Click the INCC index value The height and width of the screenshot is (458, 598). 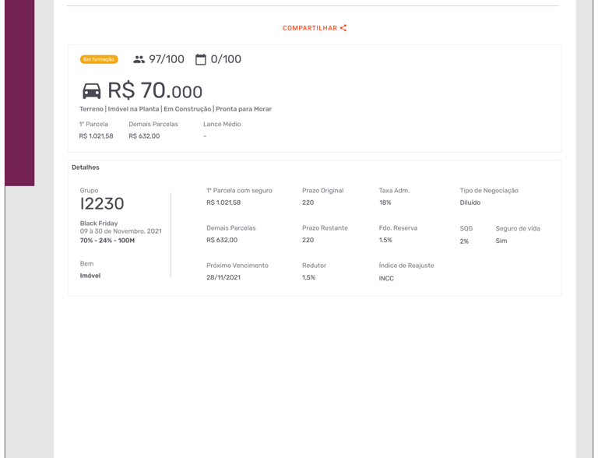click(x=386, y=278)
